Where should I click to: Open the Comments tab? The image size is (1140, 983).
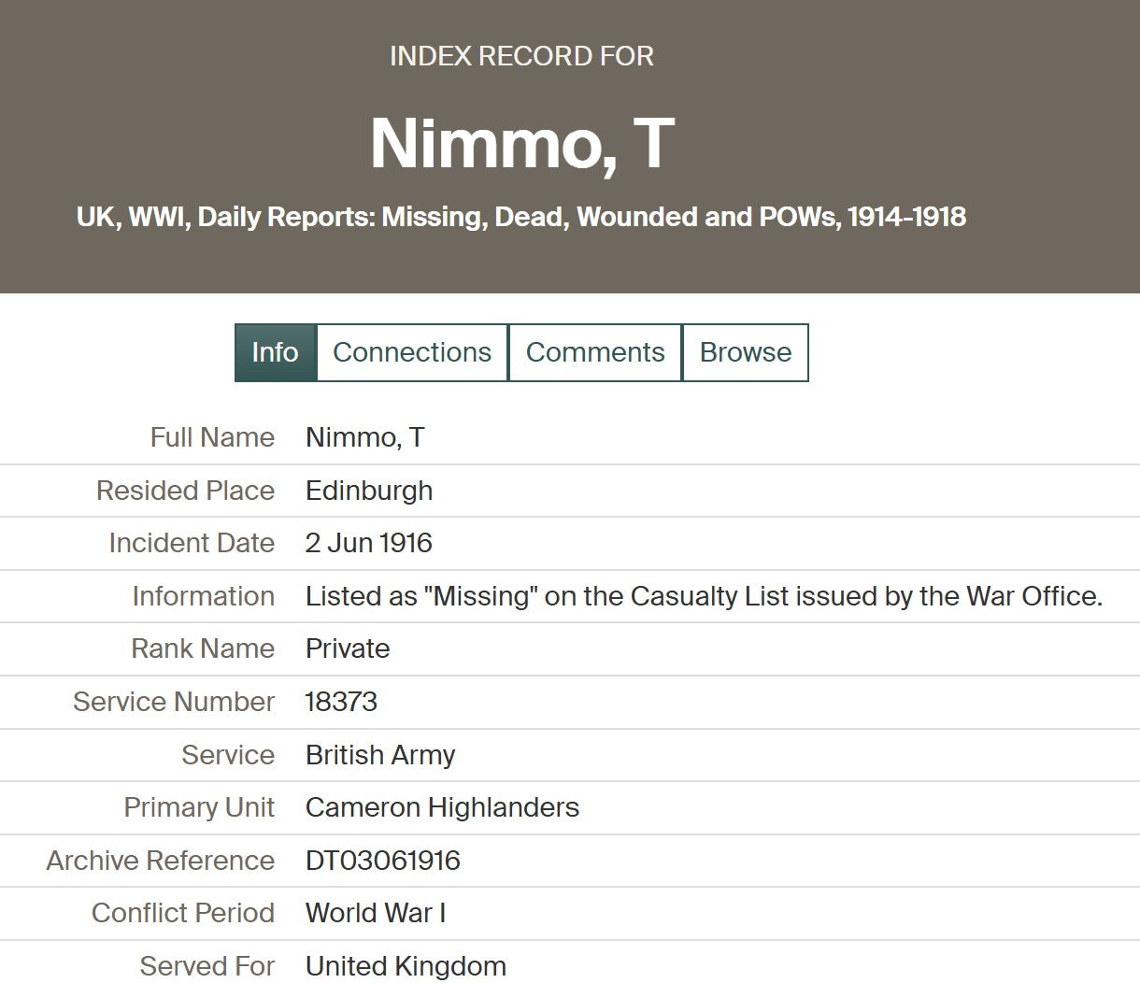(595, 352)
